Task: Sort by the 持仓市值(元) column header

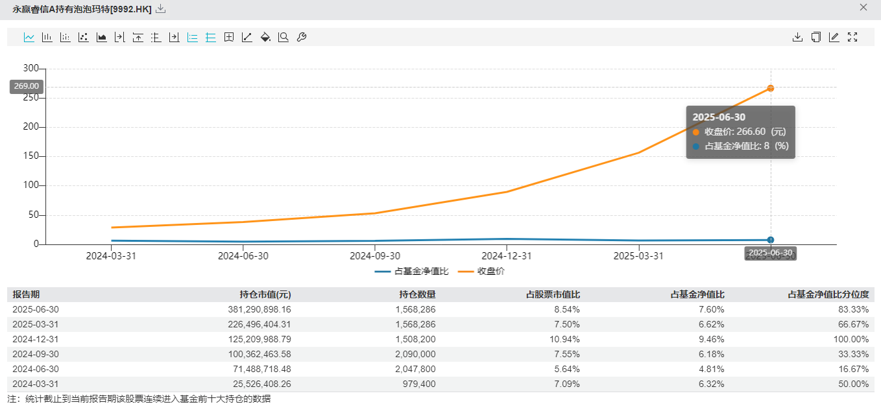Action: [265, 294]
